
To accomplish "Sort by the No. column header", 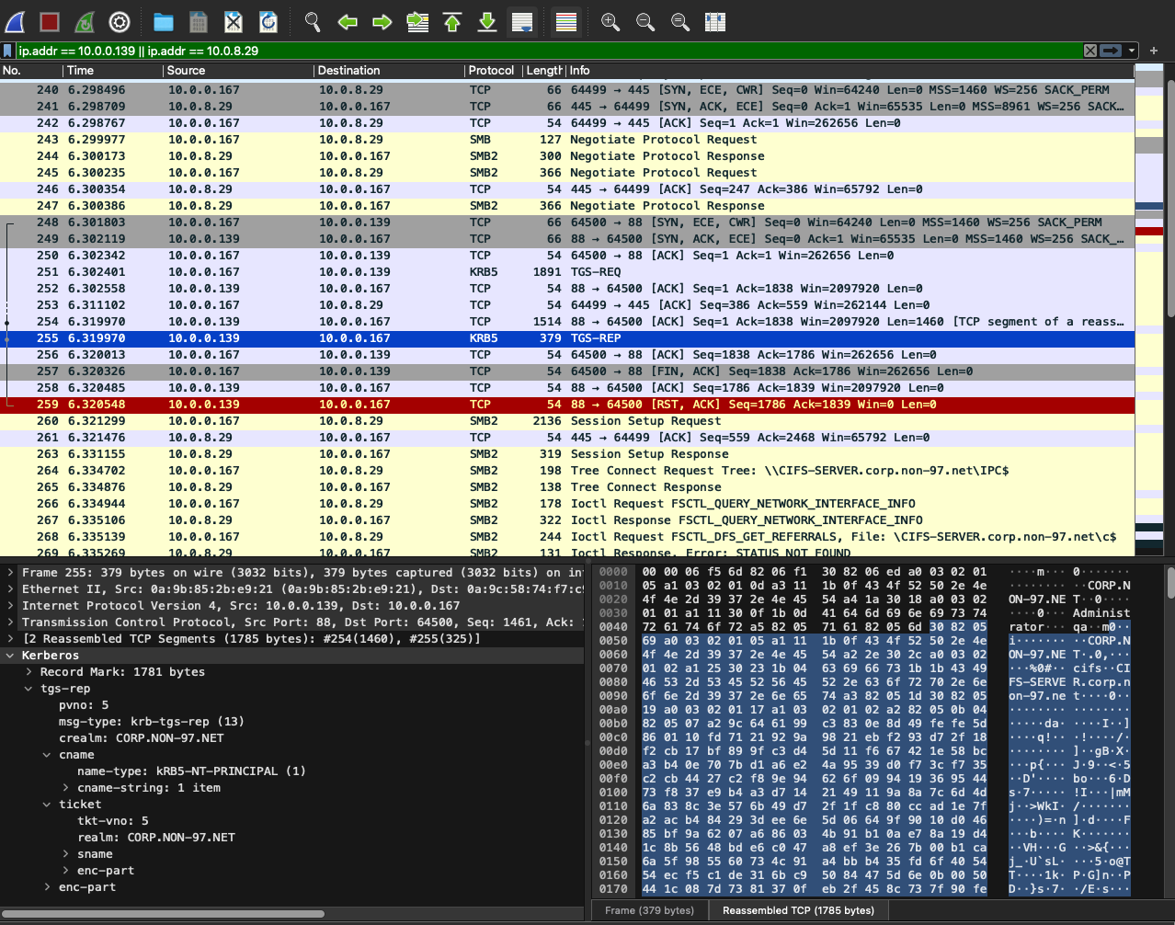I will pyautogui.click(x=31, y=71).
